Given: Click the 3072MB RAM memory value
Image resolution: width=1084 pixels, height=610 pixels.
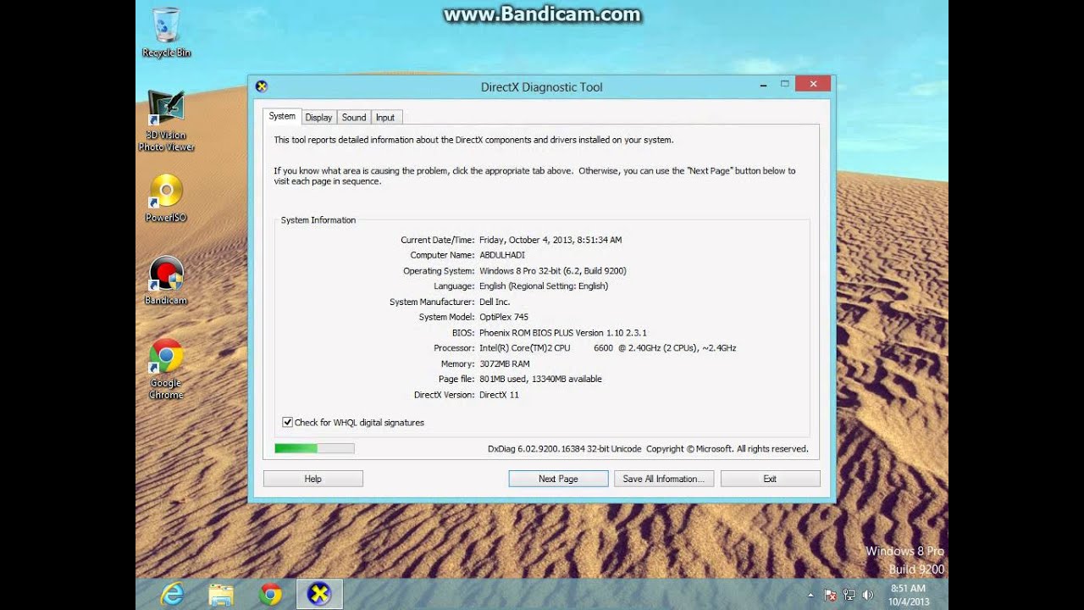Looking at the screenshot, I should 505,363.
